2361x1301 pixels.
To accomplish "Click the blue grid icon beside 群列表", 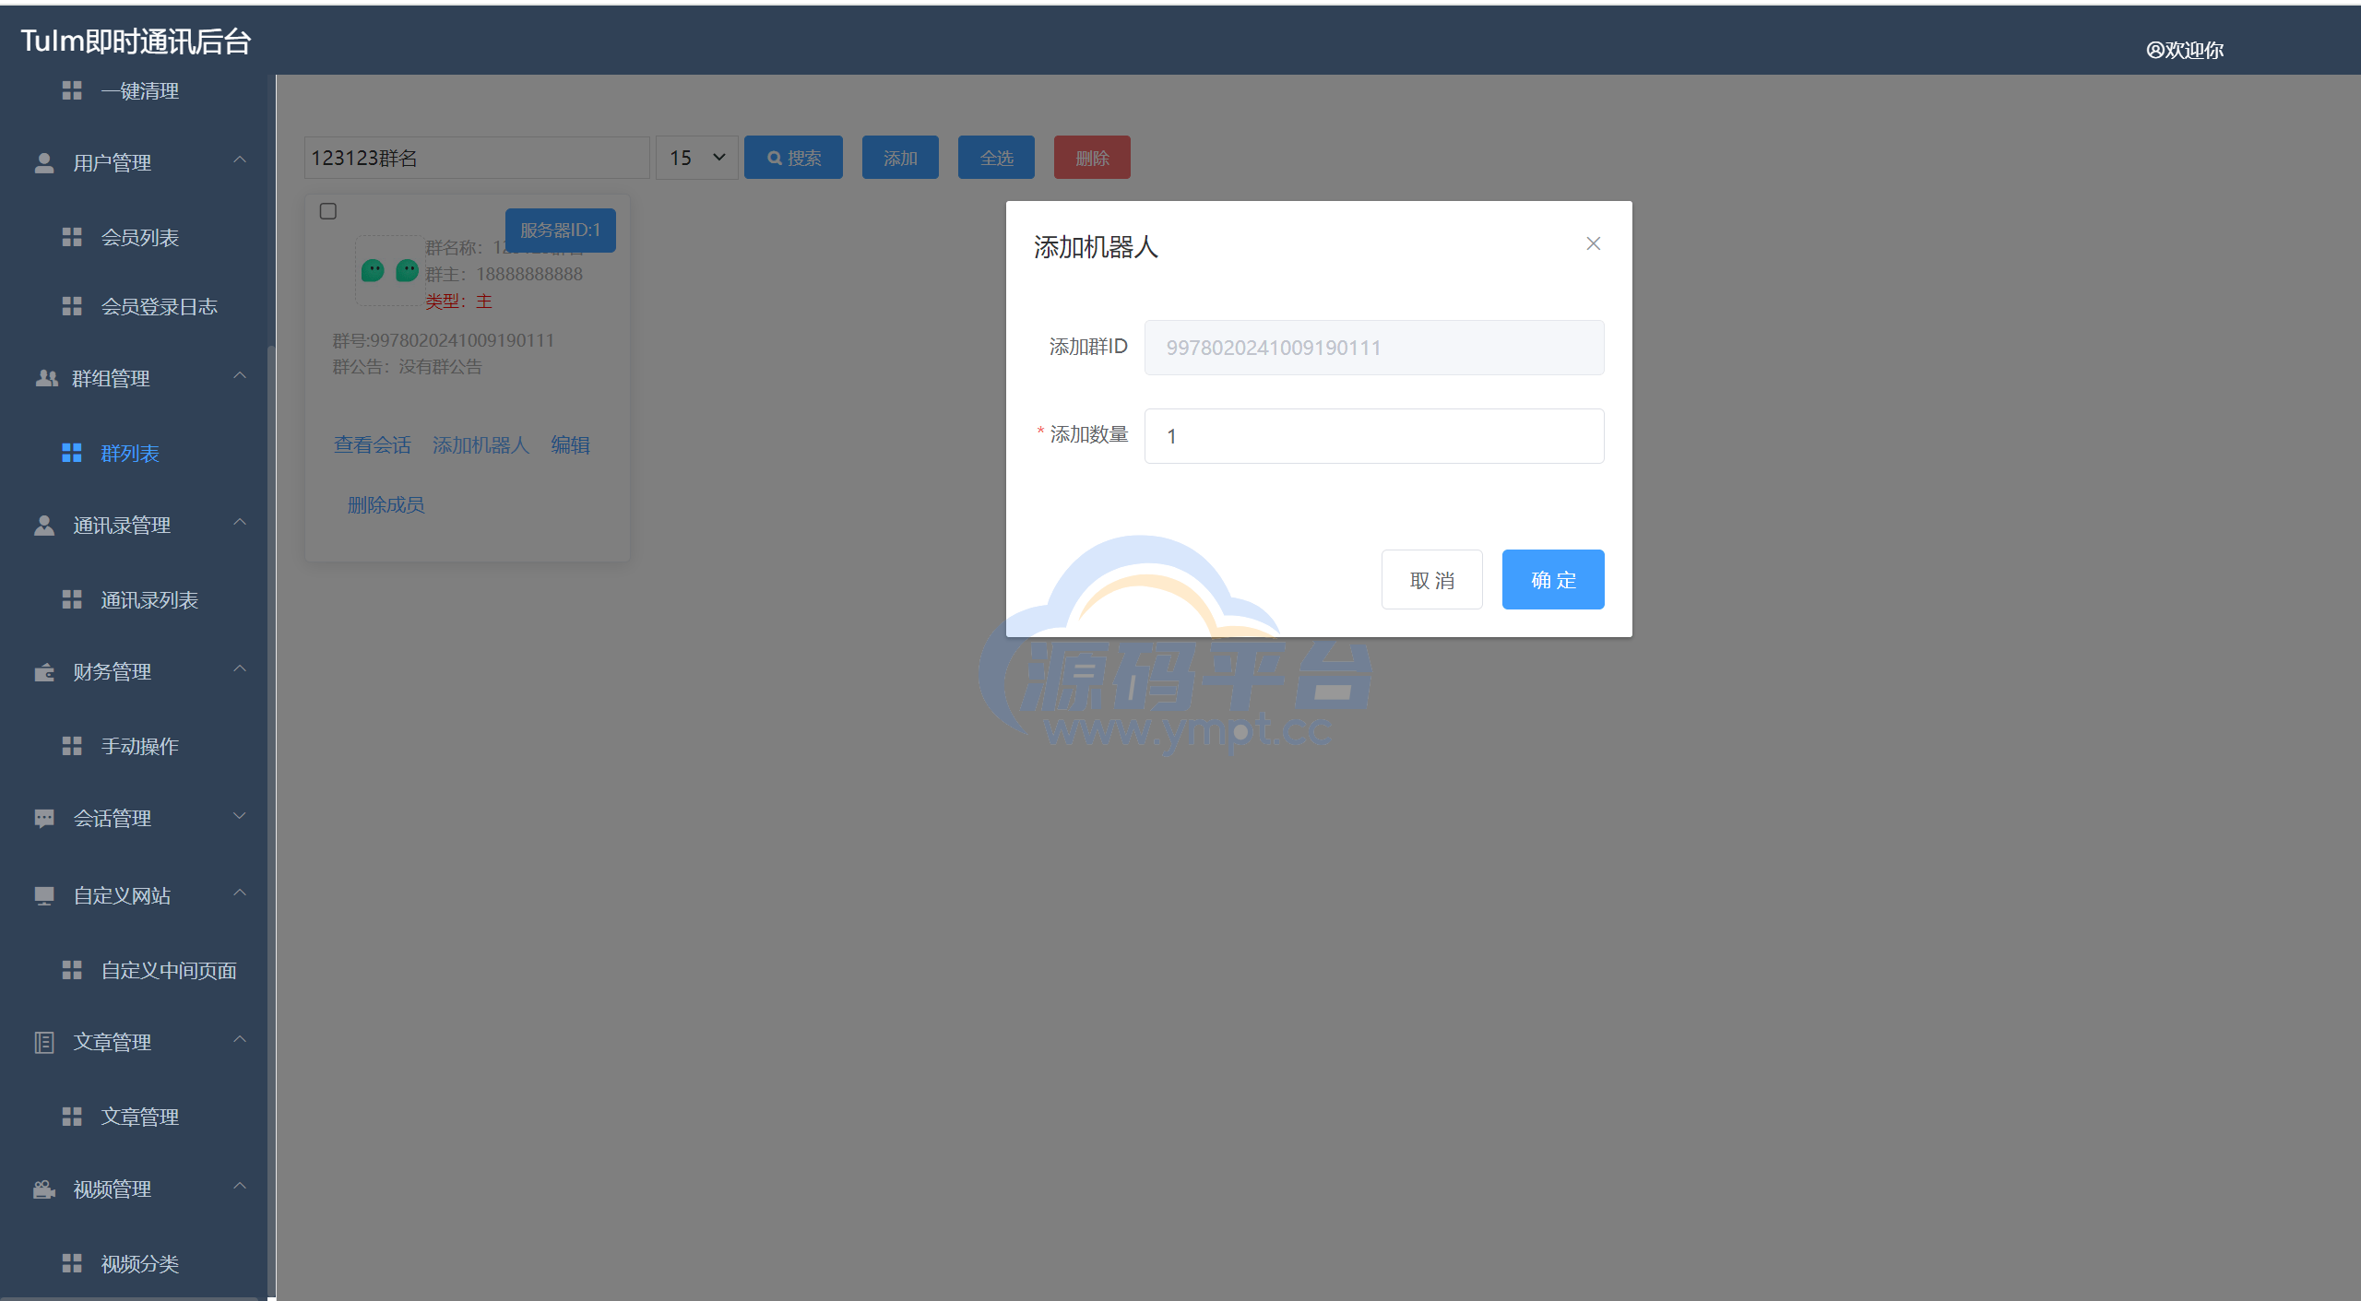I will (72, 453).
